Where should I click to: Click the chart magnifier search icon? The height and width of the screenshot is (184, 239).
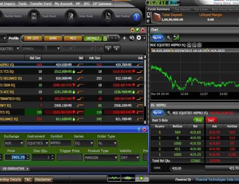click(169, 37)
